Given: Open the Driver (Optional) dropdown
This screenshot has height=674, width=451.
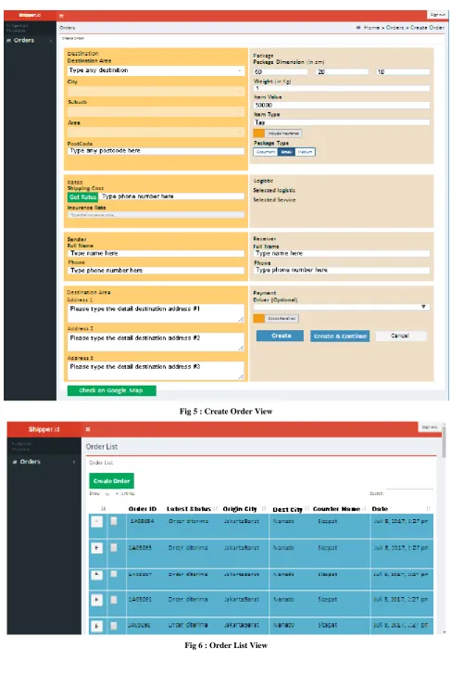Looking at the screenshot, I should pyautogui.click(x=342, y=307).
